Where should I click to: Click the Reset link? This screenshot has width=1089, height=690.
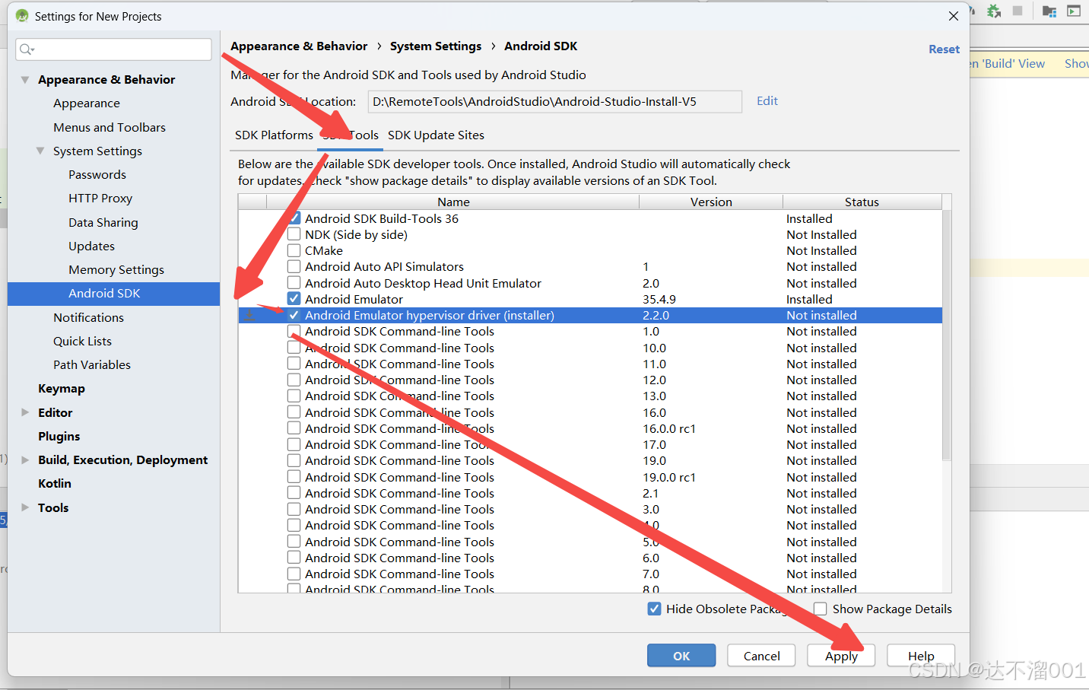(x=944, y=49)
